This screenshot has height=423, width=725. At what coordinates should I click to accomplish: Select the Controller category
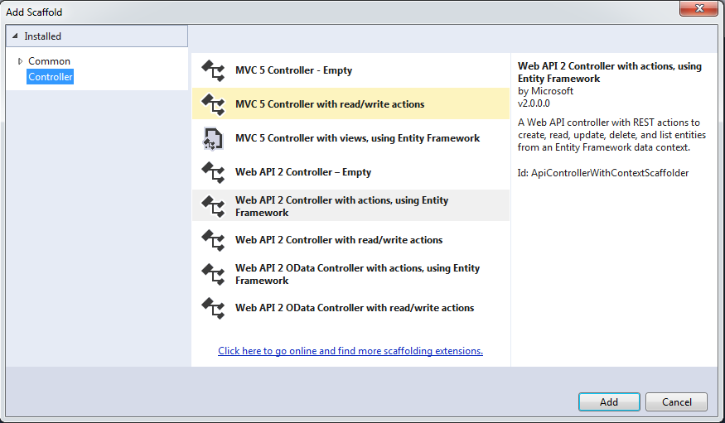click(51, 77)
